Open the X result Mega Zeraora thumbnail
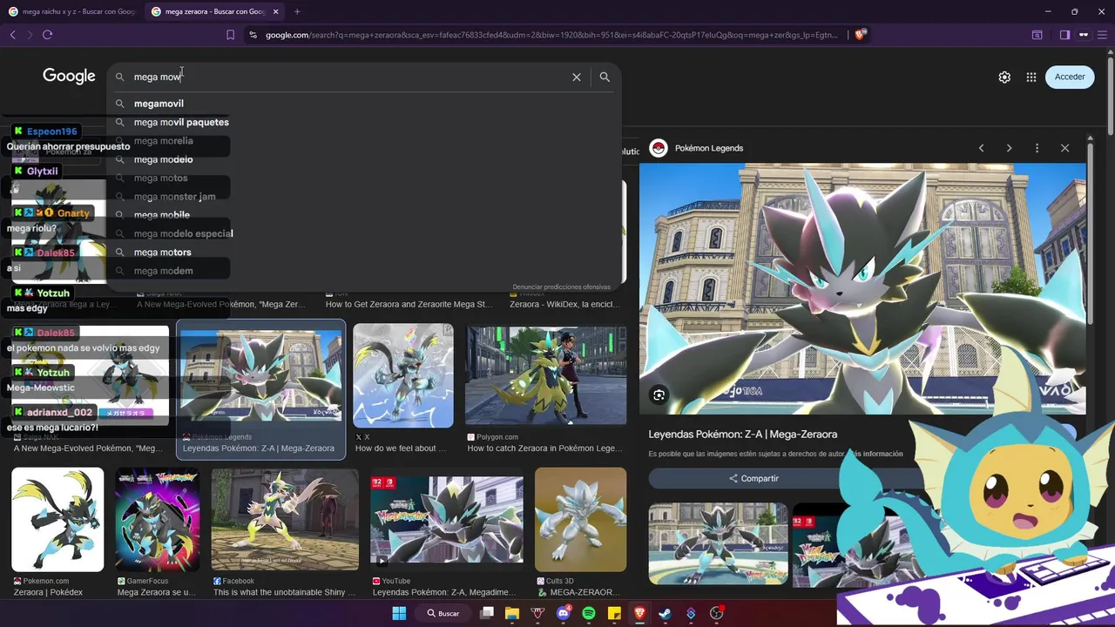Screen dimensions: 1115x627 [402, 376]
